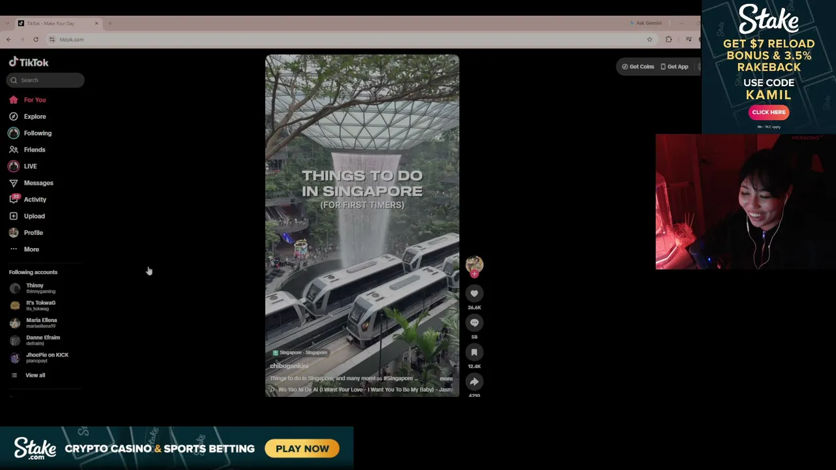This screenshot has height=470, width=836.
Task: Click the Singapore location tag on the video
Action: (x=300, y=352)
